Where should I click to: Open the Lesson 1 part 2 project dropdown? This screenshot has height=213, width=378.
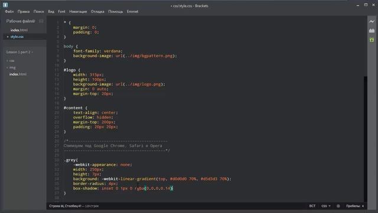pos(19,52)
